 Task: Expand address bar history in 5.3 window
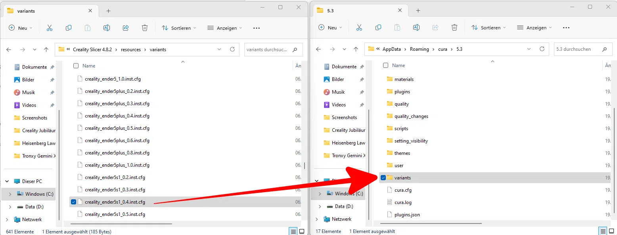click(529, 49)
